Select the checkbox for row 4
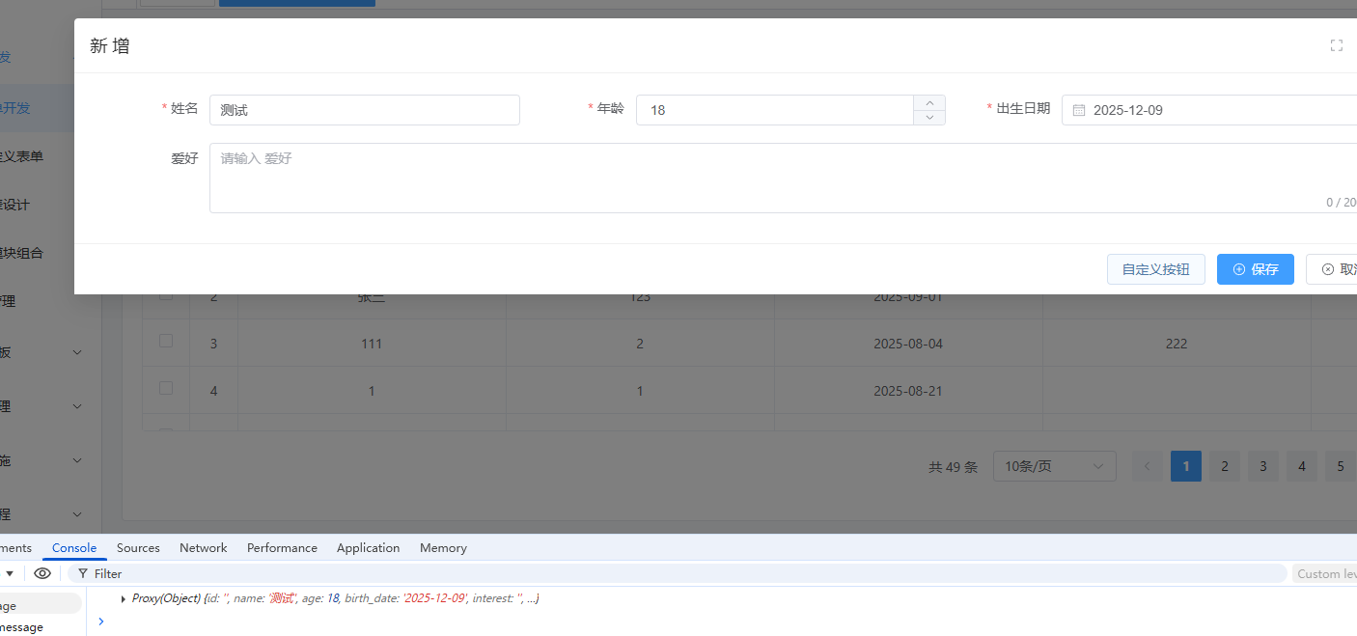Viewport: 1357px width, 636px height. pos(166,389)
